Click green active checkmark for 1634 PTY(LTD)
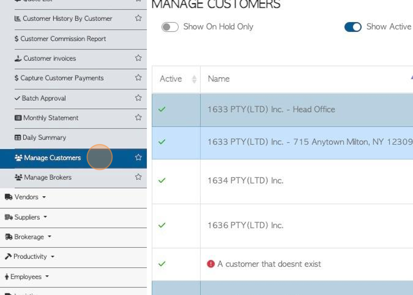The height and width of the screenshot is (295, 413). pyautogui.click(x=162, y=180)
